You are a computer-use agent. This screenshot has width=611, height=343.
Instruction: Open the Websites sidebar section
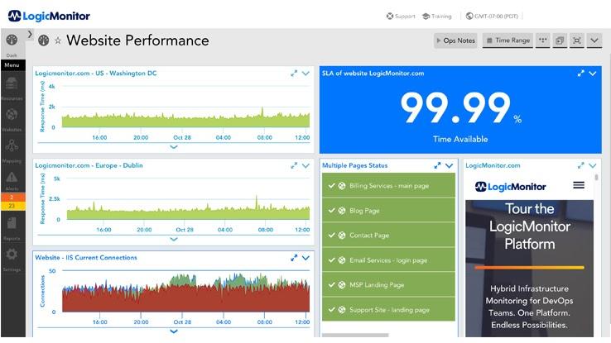point(12,118)
